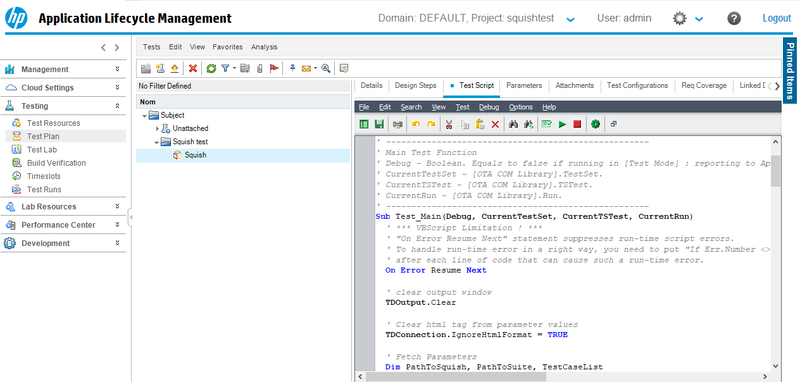Run the script with green play button

tap(562, 125)
